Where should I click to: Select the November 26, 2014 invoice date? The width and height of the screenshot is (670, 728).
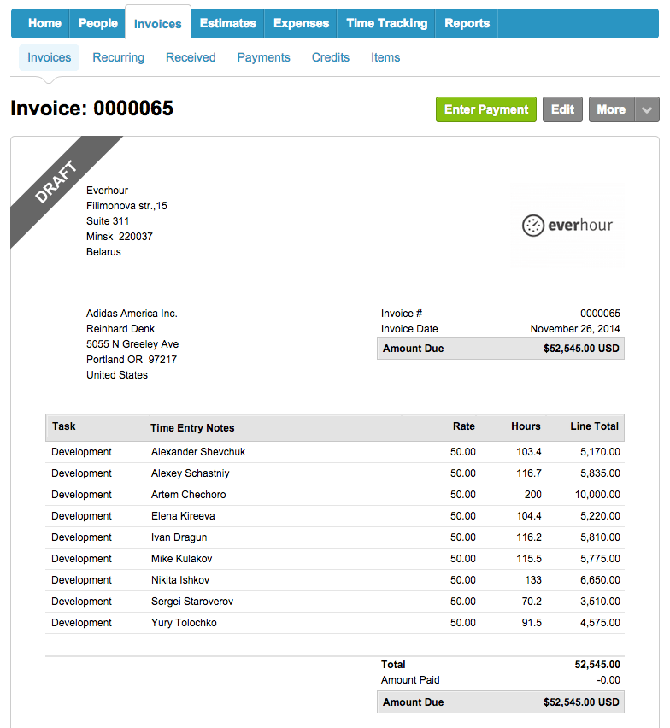(575, 329)
